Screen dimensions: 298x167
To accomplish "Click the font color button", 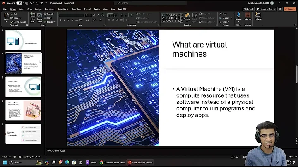I will 101,20.
